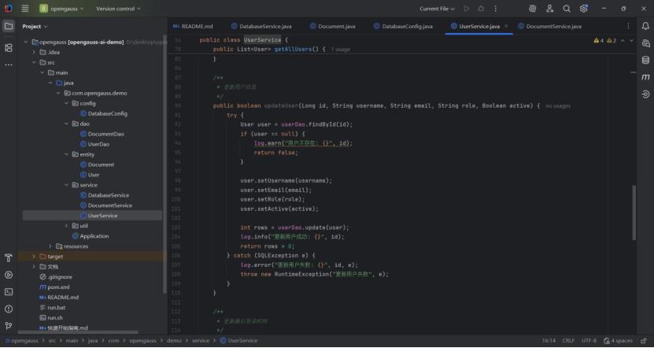654x348 pixels.
Task: Open Search Everywhere magnifier
Action: (567, 9)
